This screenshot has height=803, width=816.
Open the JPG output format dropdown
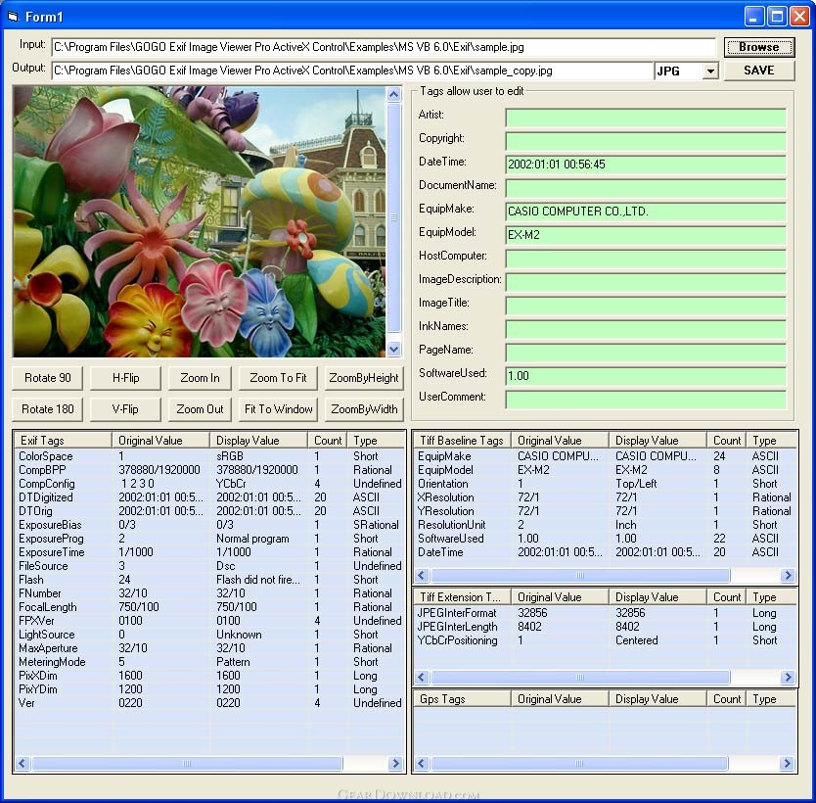710,71
